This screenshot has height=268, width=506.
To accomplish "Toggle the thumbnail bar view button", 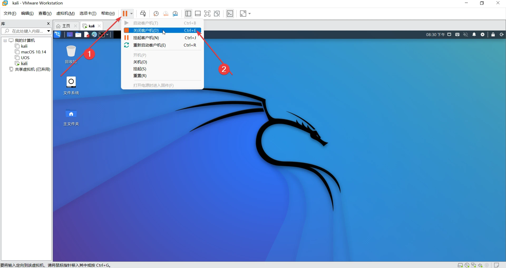I will (x=198, y=13).
